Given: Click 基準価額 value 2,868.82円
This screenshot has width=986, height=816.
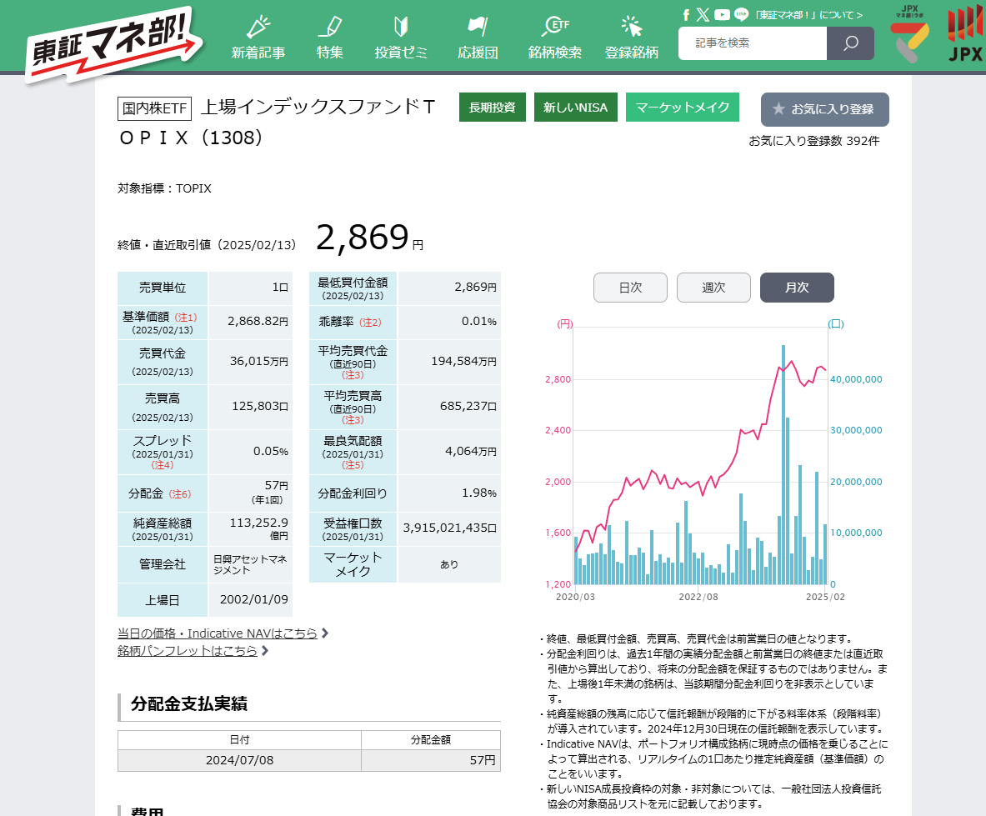Looking at the screenshot, I should [x=258, y=321].
